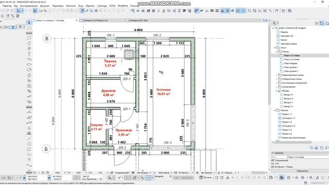Toggle the grid snap icon in toolbar
This screenshot has height=185, width=329.
point(82,11)
